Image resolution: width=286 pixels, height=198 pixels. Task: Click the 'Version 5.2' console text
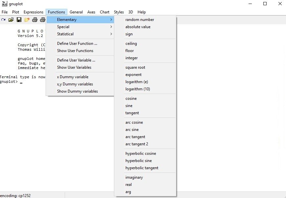coord(30,36)
